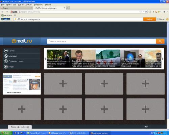
Task: Open the США news about training rebels
Action: click(x=108, y=59)
